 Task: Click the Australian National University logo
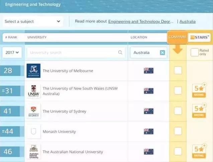33,152
